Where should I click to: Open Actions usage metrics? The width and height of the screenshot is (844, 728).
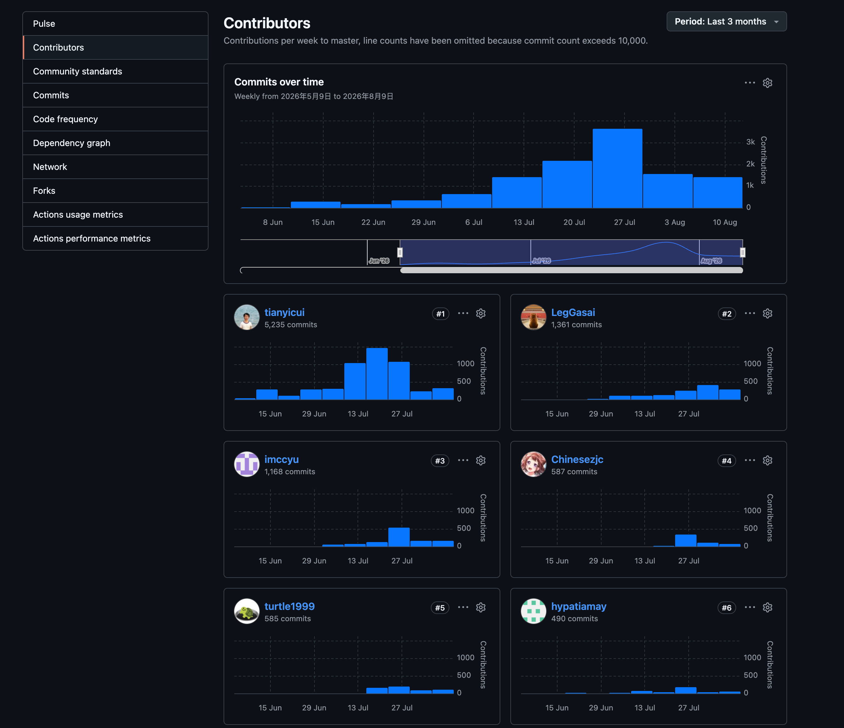click(x=115, y=215)
